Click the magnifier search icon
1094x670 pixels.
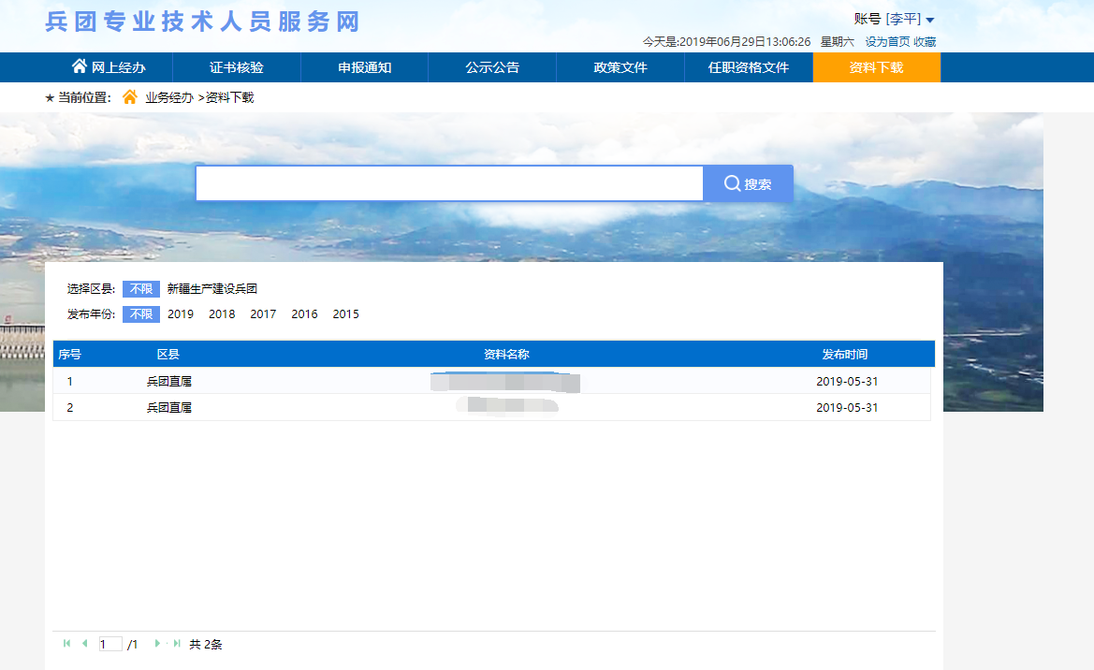point(733,183)
